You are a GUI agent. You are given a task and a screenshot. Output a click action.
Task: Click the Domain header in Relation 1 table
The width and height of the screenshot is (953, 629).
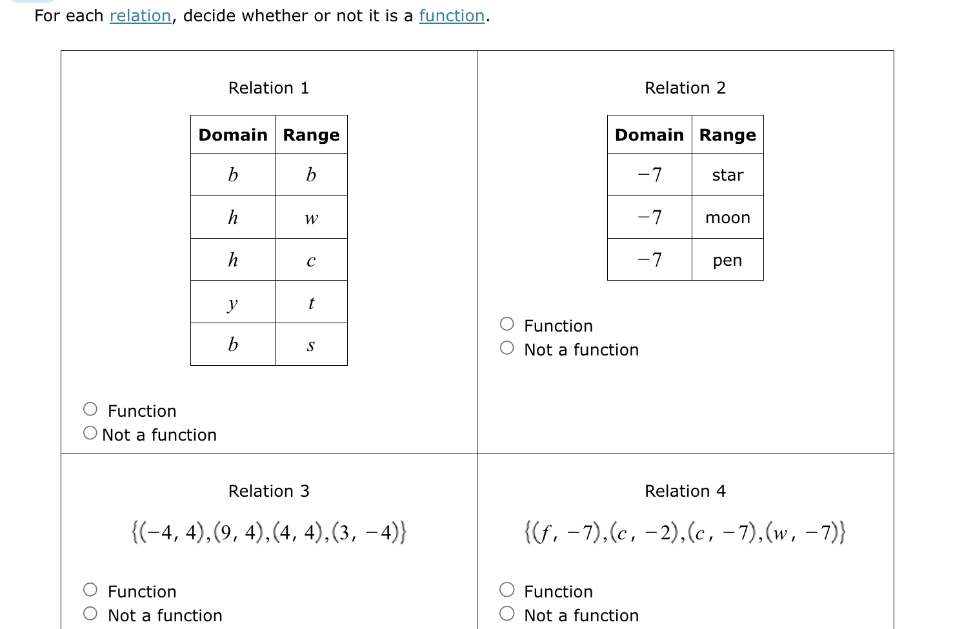pos(232,134)
